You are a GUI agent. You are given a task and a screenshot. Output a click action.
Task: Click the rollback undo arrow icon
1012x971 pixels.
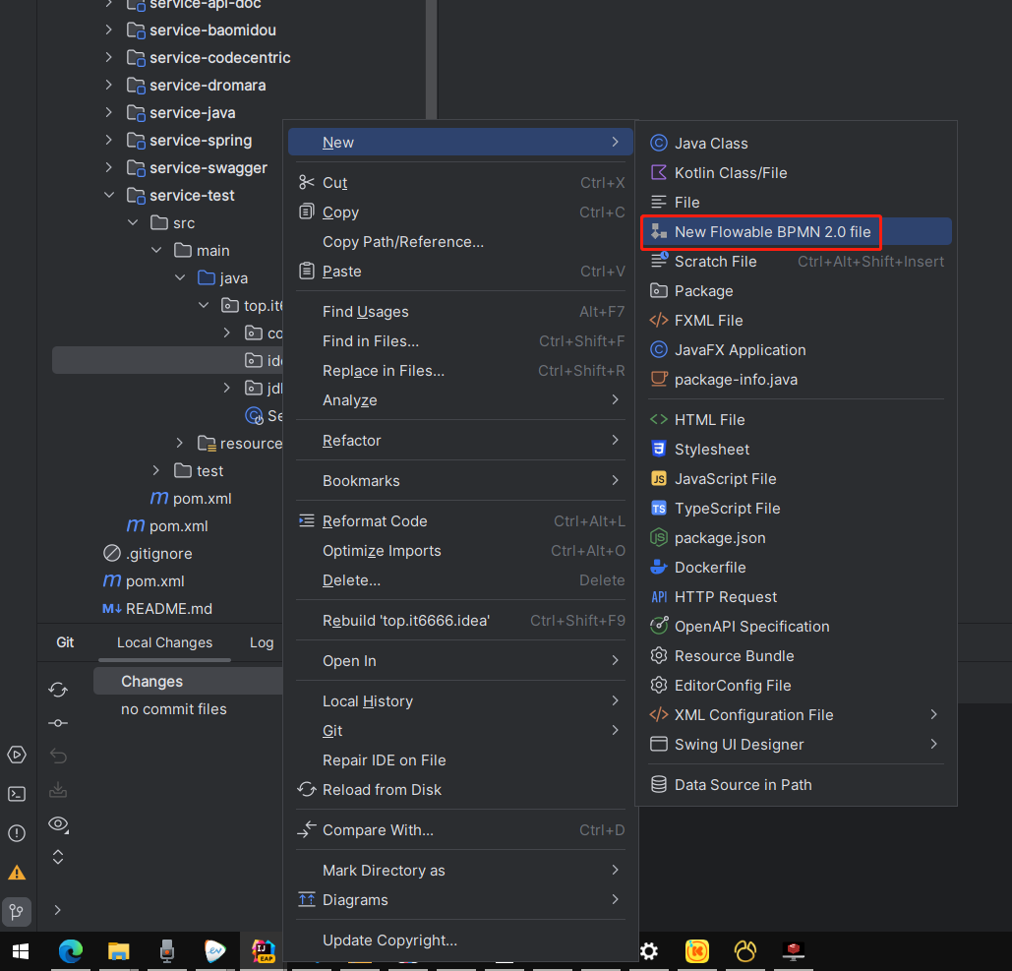click(x=58, y=756)
